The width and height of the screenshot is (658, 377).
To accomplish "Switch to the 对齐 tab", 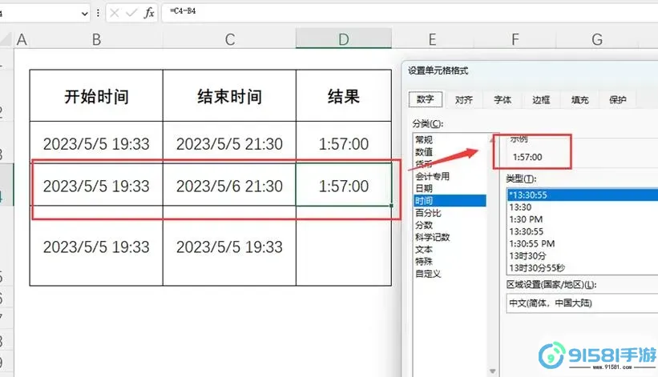I will (464, 100).
